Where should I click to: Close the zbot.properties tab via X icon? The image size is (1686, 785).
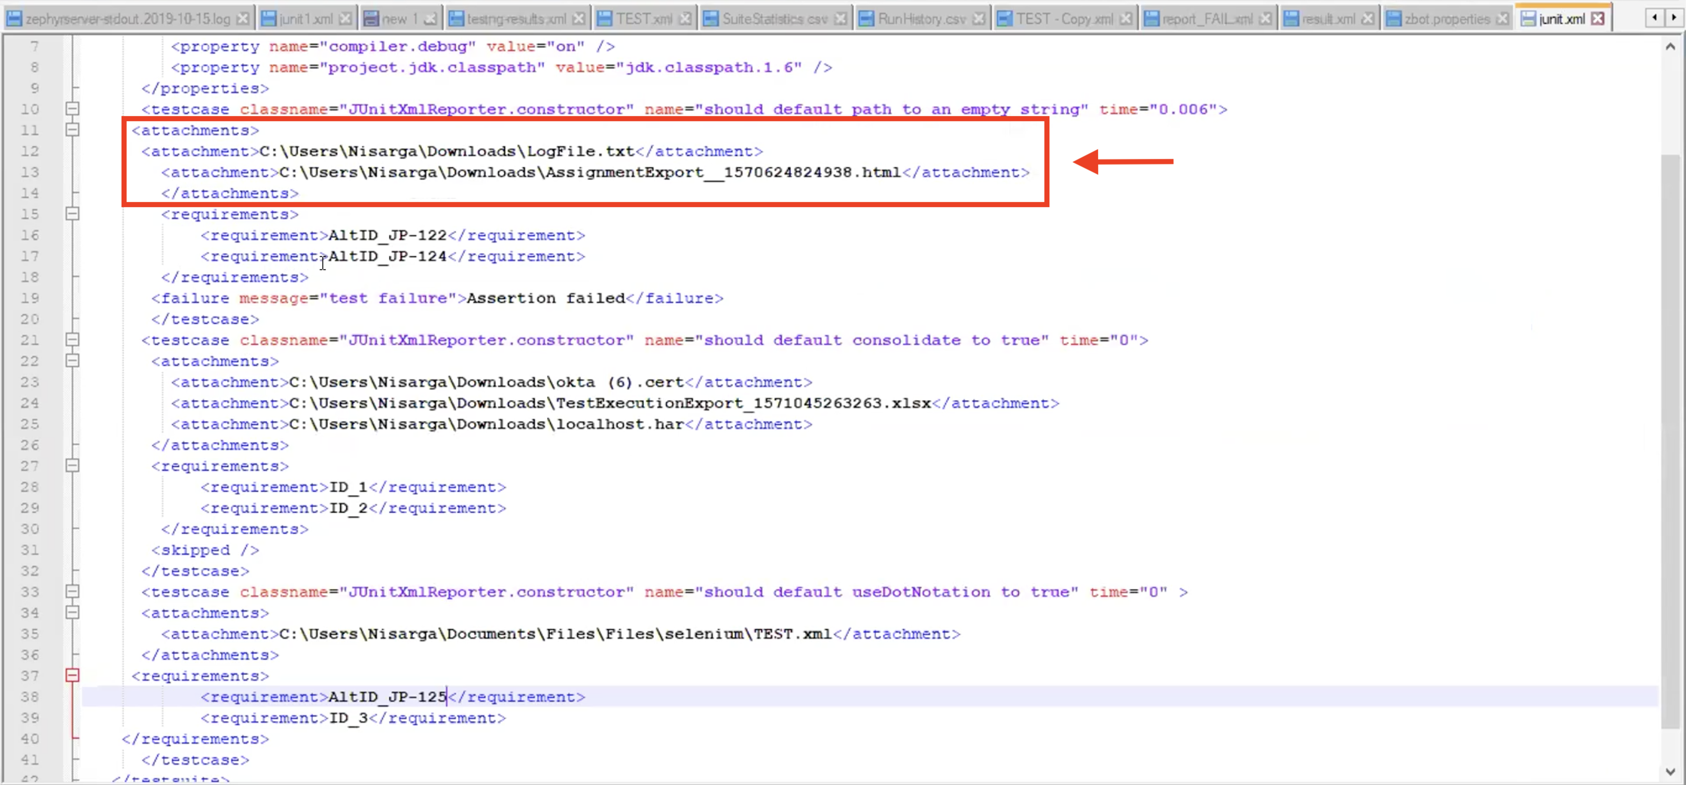click(x=1503, y=19)
